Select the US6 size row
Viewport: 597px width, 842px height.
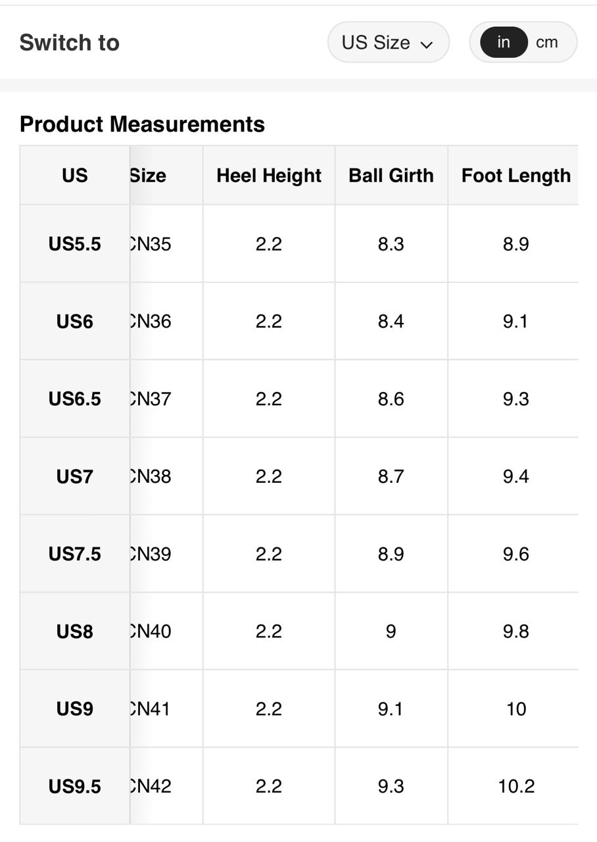pyautogui.click(x=75, y=322)
